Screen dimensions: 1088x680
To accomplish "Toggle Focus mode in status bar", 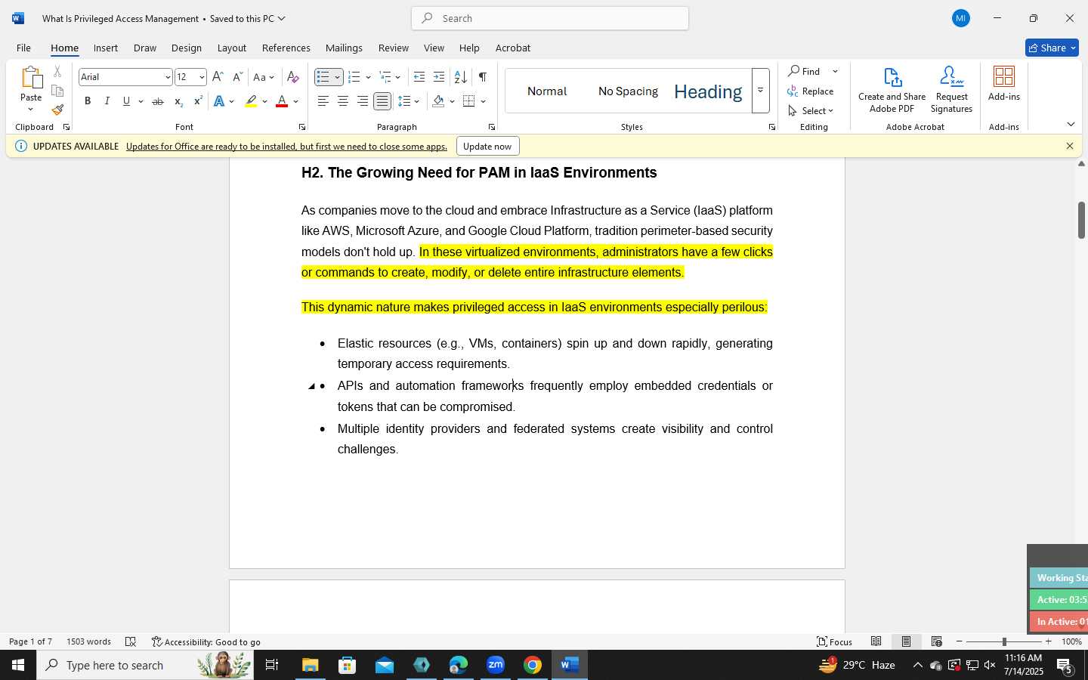I will click(x=835, y=641).
